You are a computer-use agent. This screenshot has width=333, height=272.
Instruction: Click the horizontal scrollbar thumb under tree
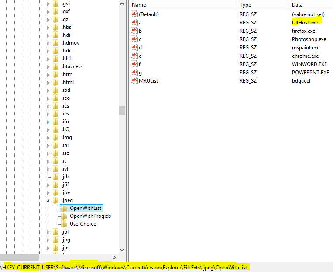[x=19, y=257]
